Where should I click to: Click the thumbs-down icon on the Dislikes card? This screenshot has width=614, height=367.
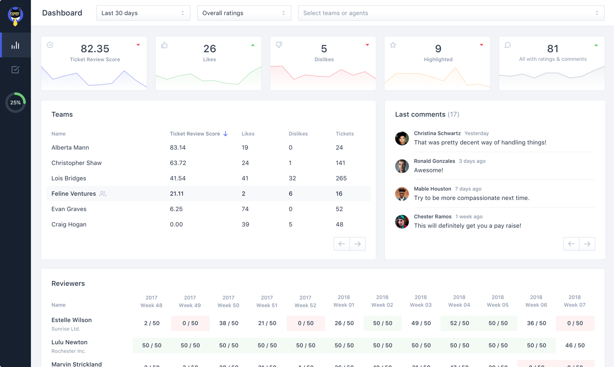pos(279,45)
